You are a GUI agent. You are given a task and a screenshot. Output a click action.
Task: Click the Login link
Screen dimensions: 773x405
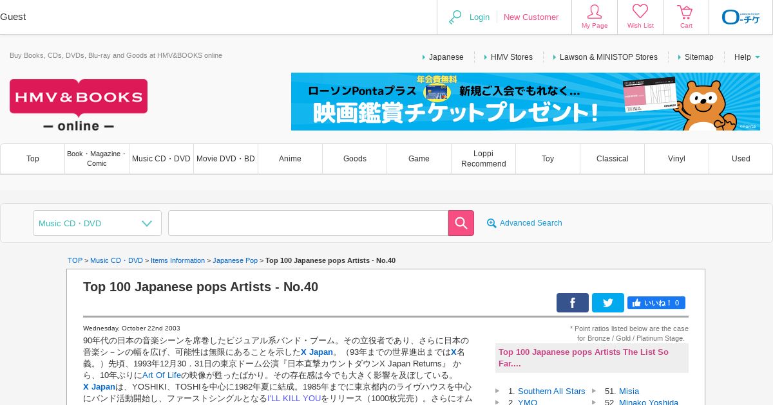(479, 17)
